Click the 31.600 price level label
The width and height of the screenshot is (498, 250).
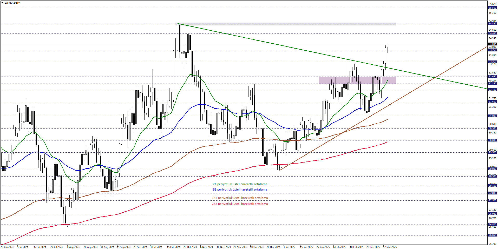click(x=493, y=102)
